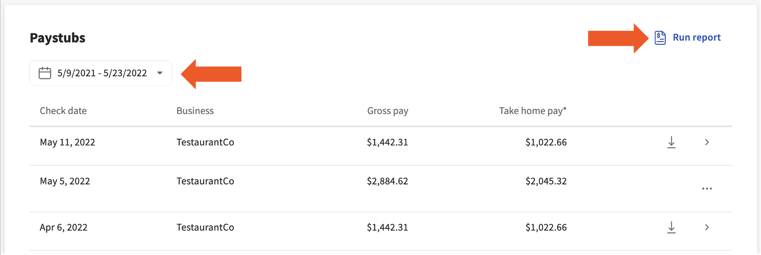Open the May 5, 2022 paystub row
Screen dimensions: 761x255
coord(65,181)
